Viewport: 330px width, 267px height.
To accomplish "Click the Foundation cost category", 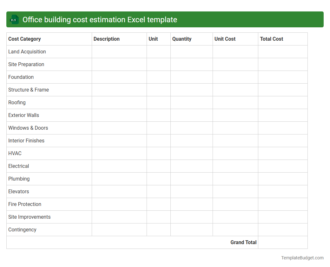I will [x=21, y=77].
